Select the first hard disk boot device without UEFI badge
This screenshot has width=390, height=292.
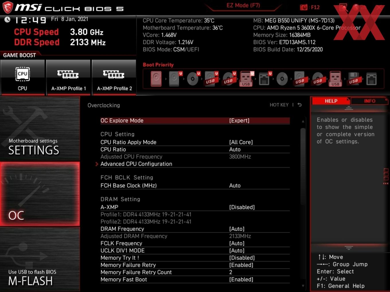tap(156, 79)
